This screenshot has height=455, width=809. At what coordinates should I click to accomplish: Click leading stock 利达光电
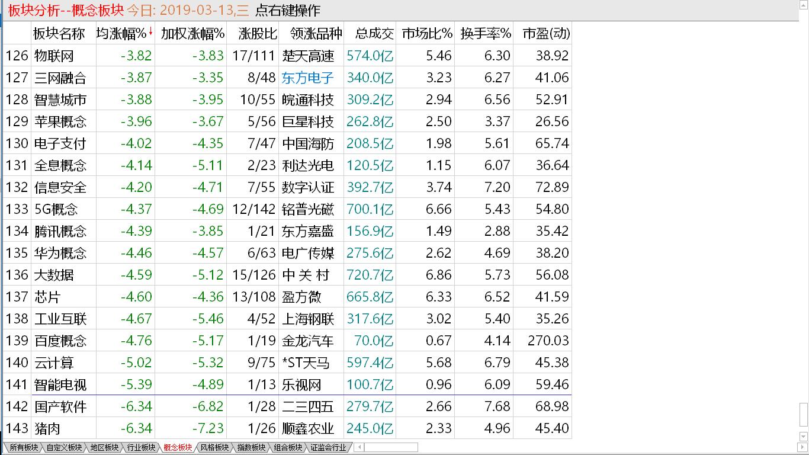pyautogui.click(x=308, y=165)
